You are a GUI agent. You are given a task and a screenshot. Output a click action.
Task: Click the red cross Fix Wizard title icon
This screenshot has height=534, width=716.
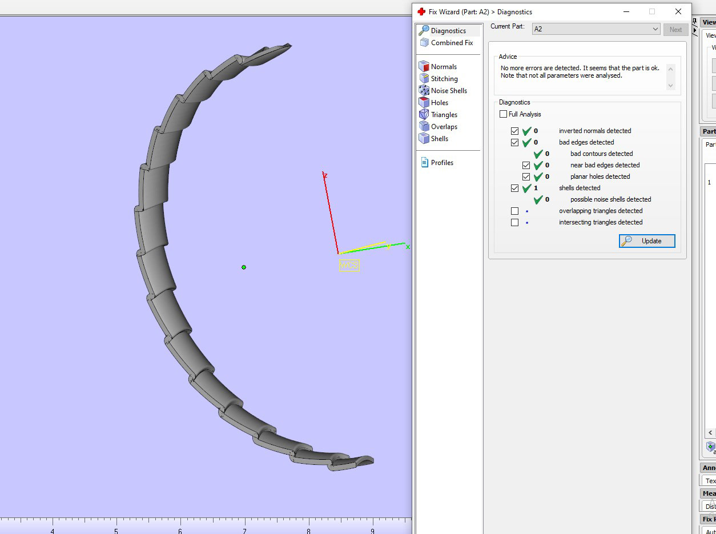click(x=421, y=11)
